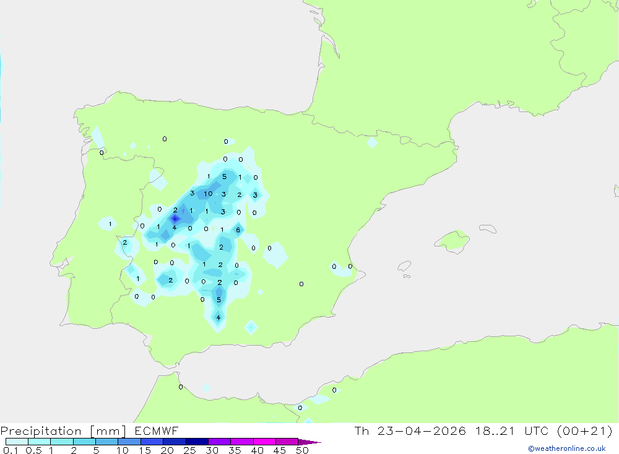This screenshot has width=619, height=454.
Task: Click the "30" legend scale label
Action: [x=212, y=450]
